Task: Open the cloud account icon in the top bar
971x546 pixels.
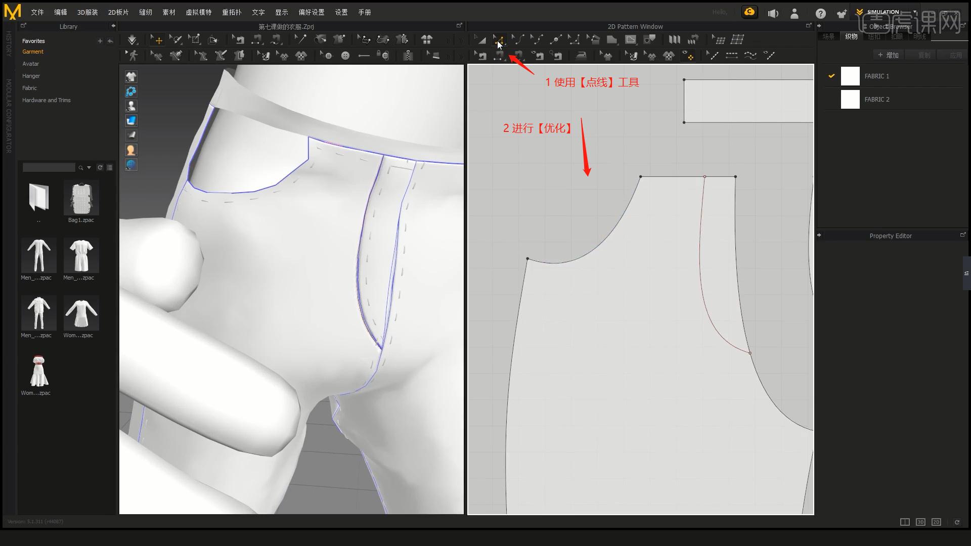Action: pos(749,12)
